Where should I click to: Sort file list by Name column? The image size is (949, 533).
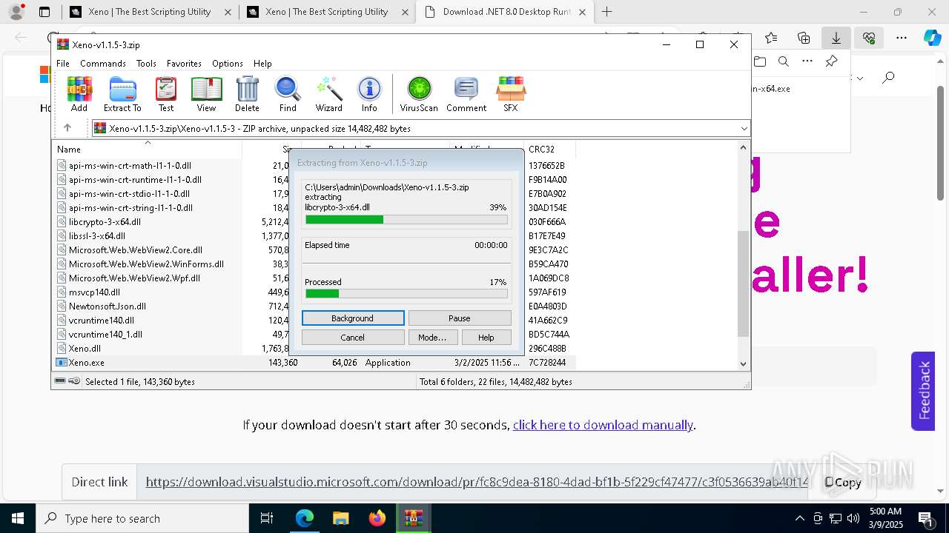147,149
